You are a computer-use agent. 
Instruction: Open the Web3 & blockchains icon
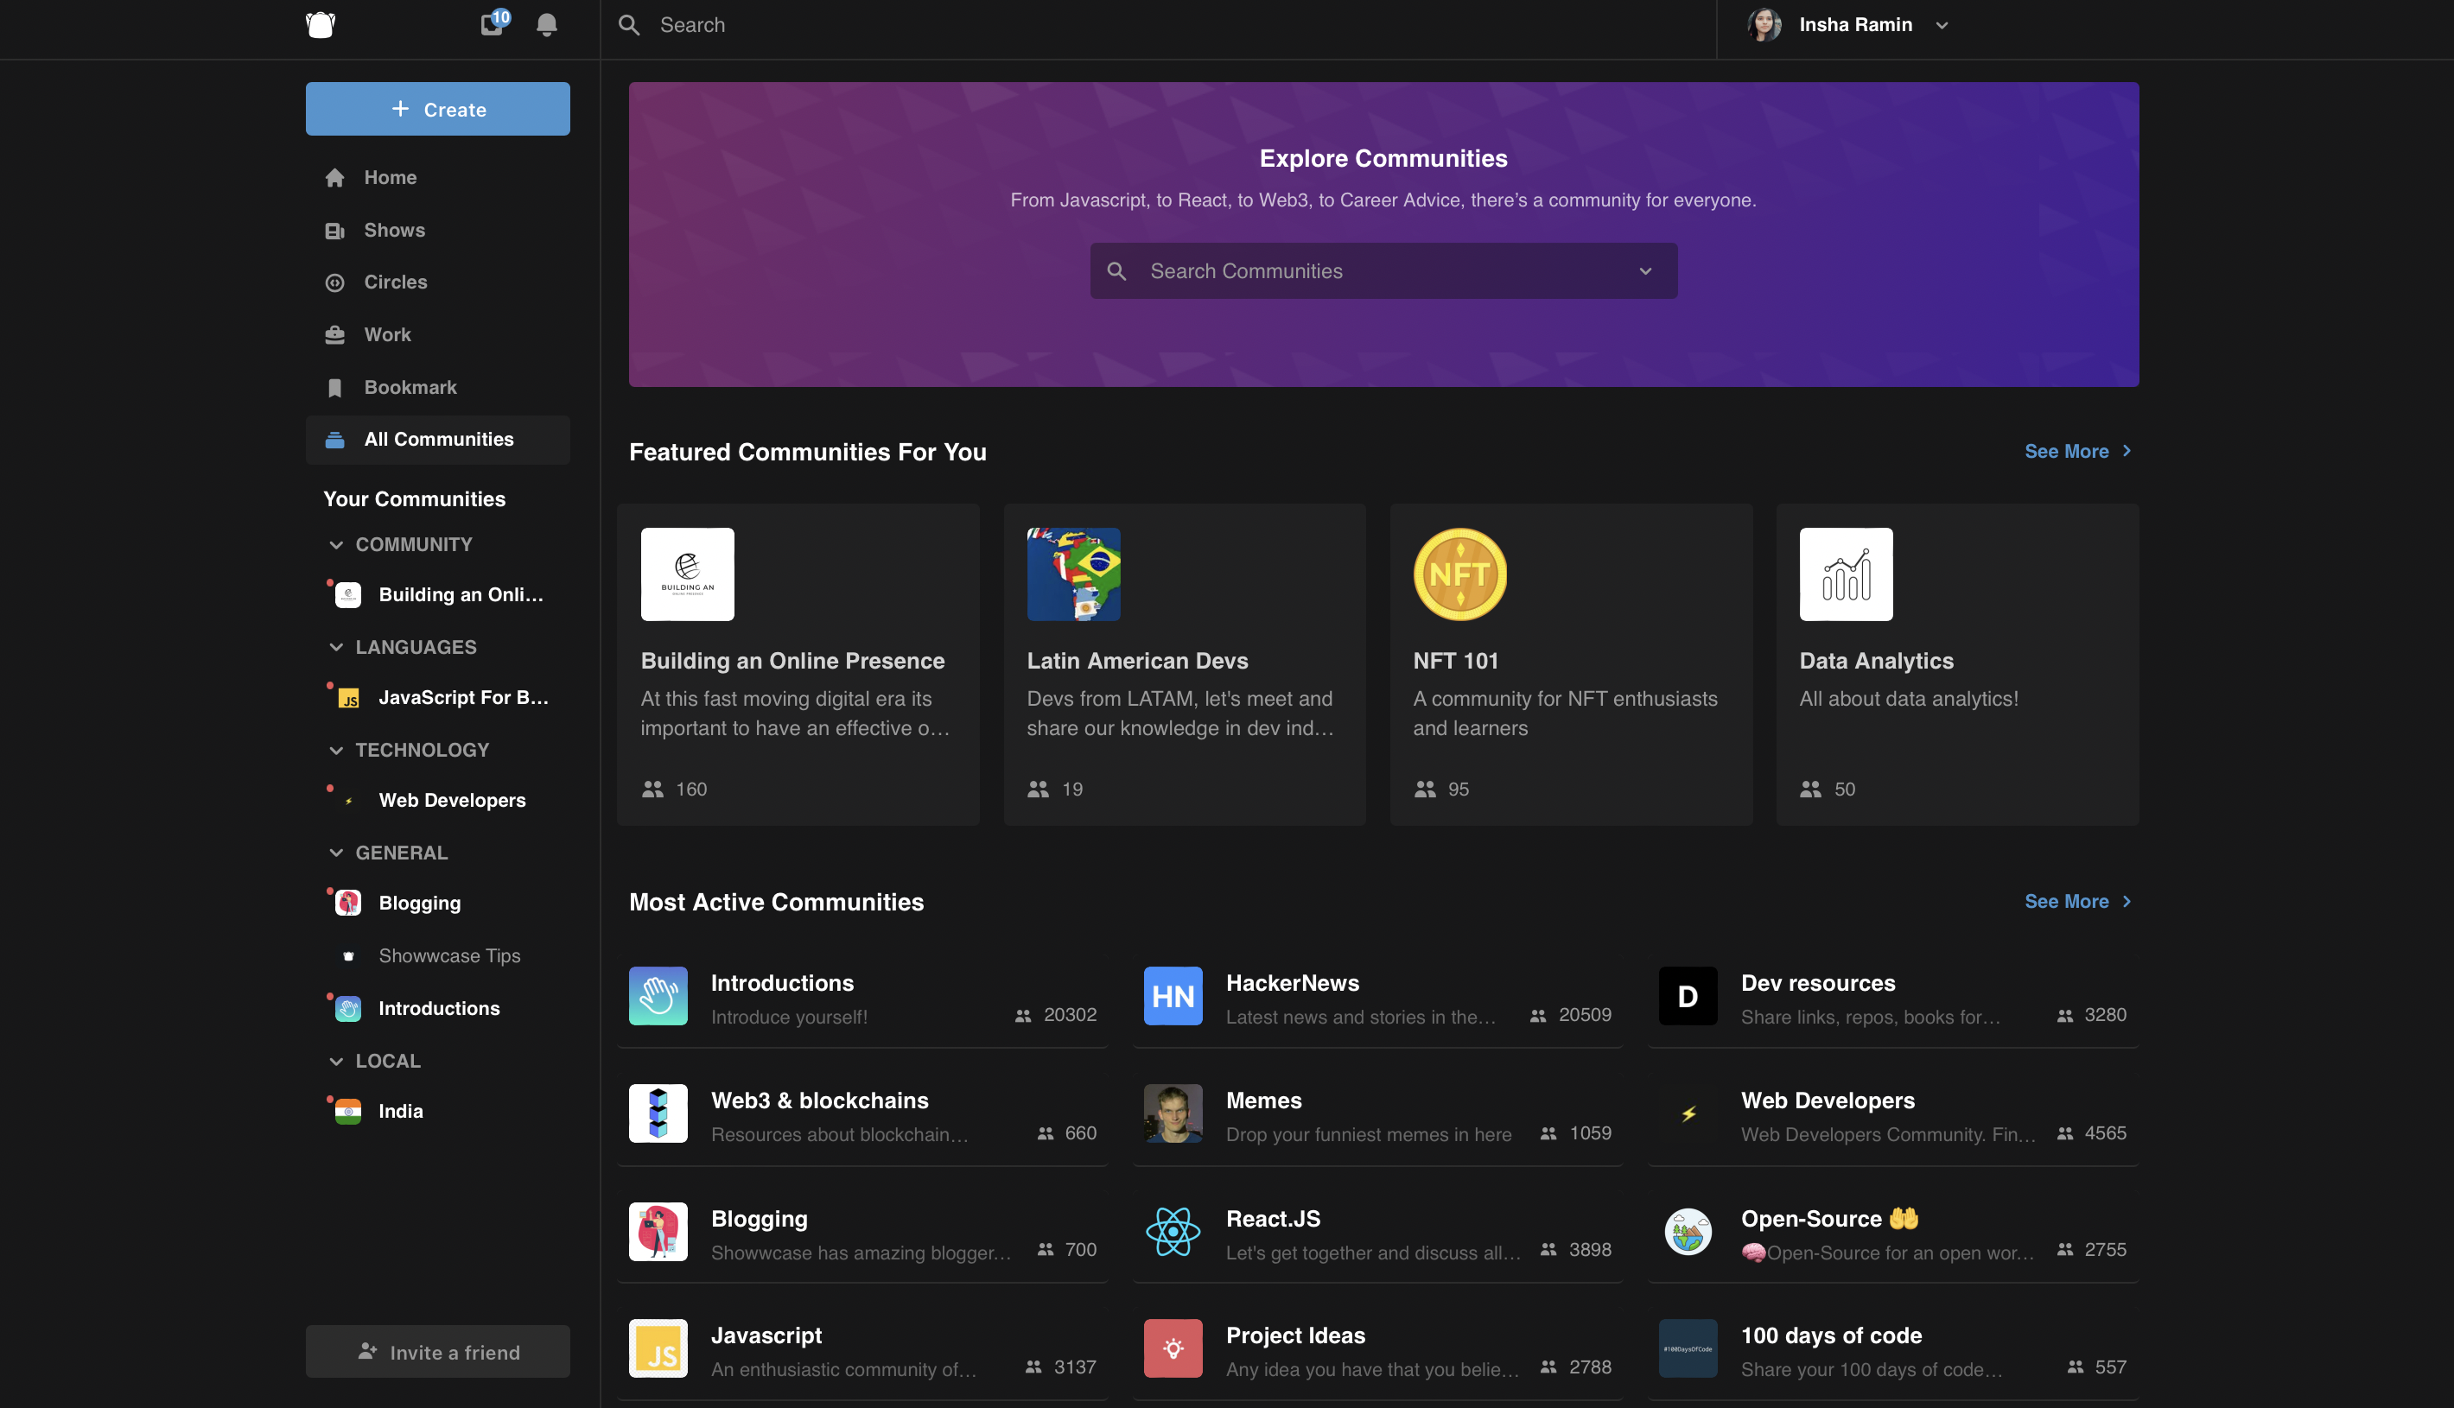tap(658, 1113)
